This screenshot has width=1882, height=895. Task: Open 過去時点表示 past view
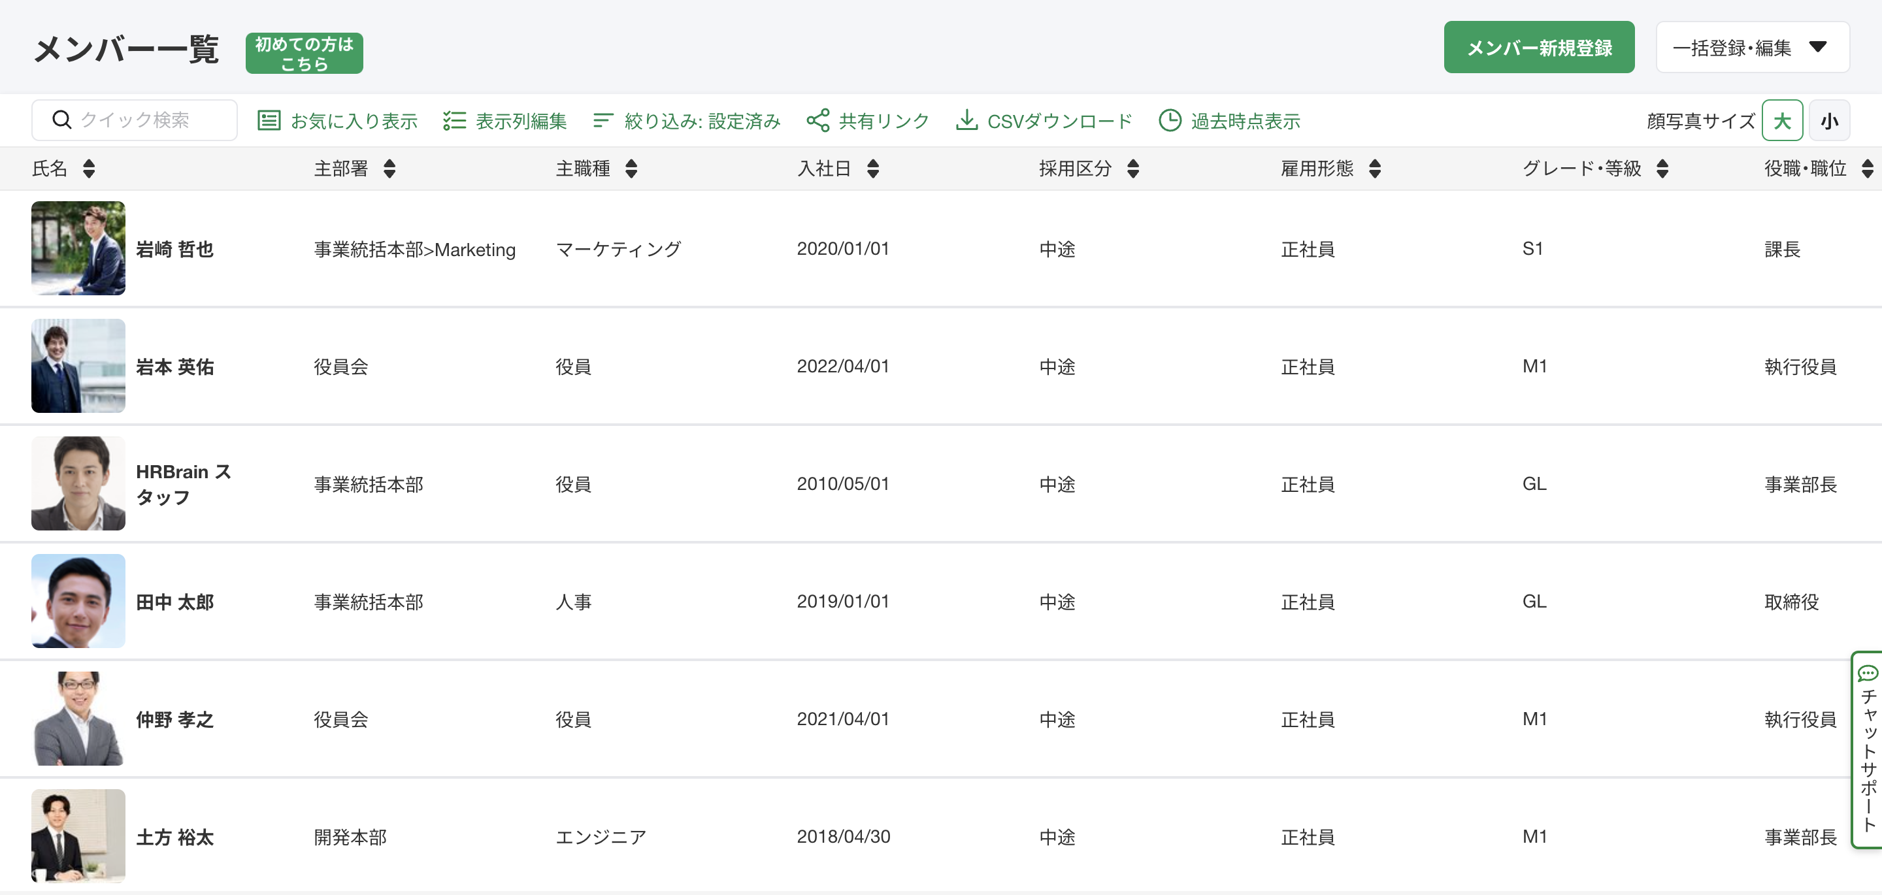(1230, 121)
